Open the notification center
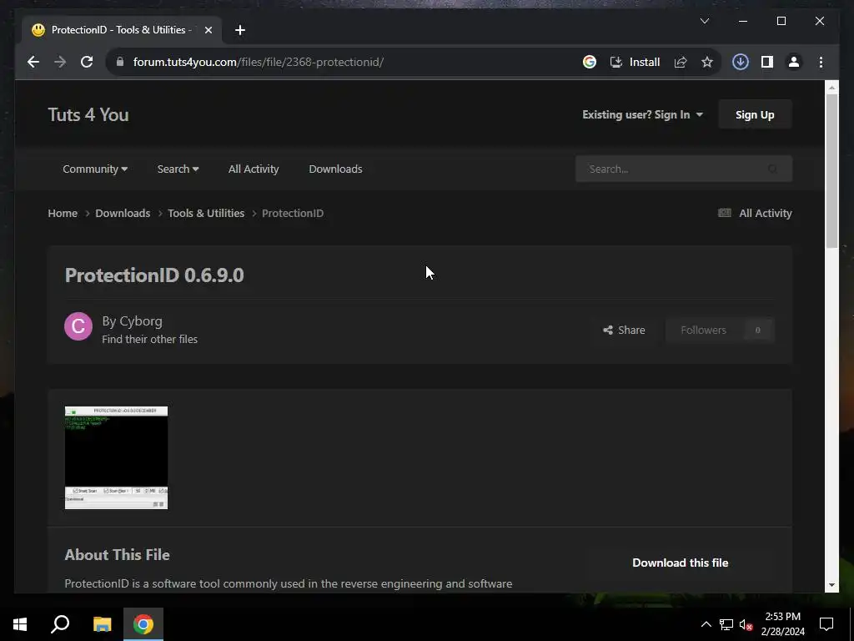 826,624
